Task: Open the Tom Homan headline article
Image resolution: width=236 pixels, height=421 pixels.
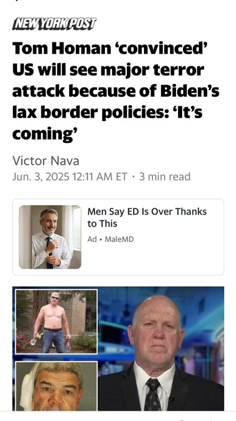Action: pos(116,91)
